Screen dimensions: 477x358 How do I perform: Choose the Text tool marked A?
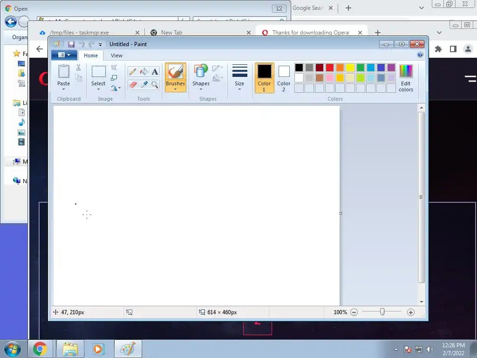[155, 71]
